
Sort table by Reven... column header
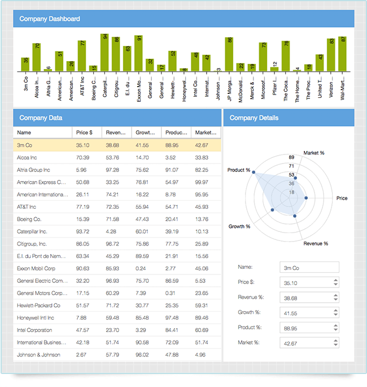click(x=117, y=132)
